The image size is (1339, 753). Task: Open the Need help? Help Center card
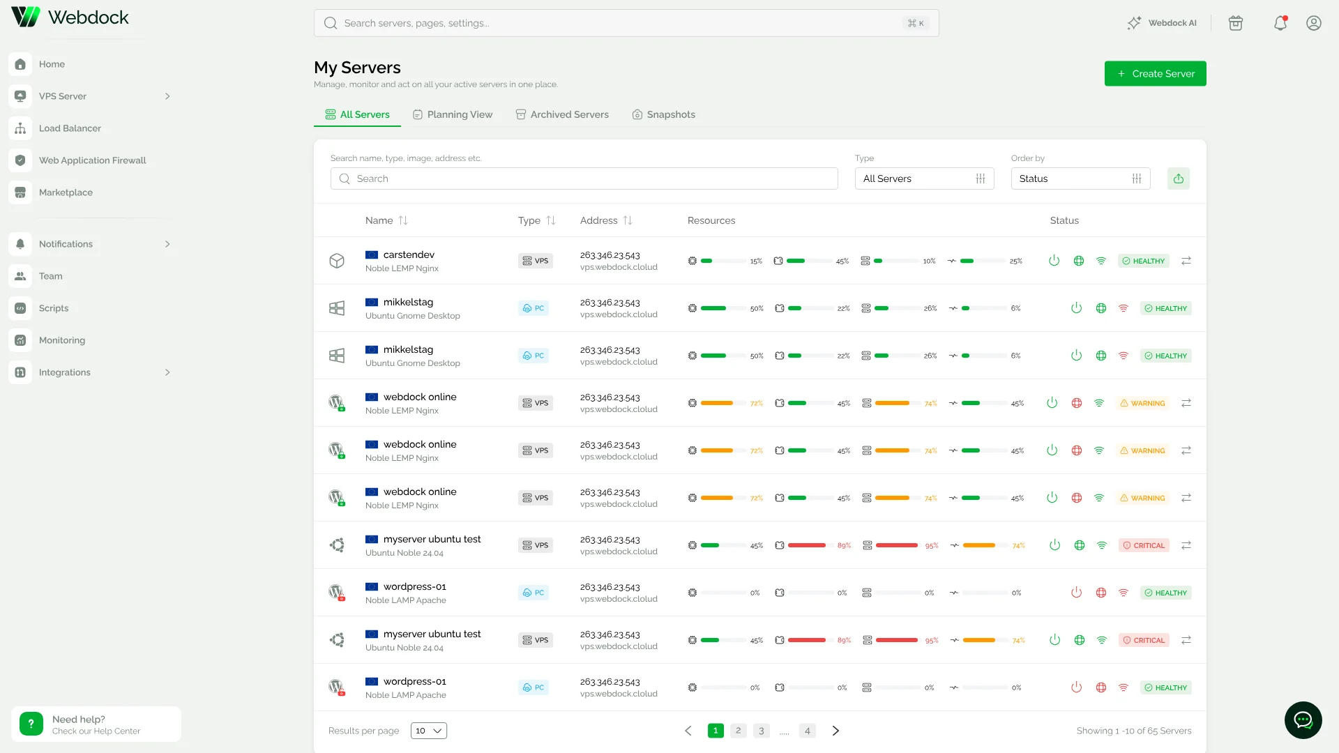coord(96,724)
